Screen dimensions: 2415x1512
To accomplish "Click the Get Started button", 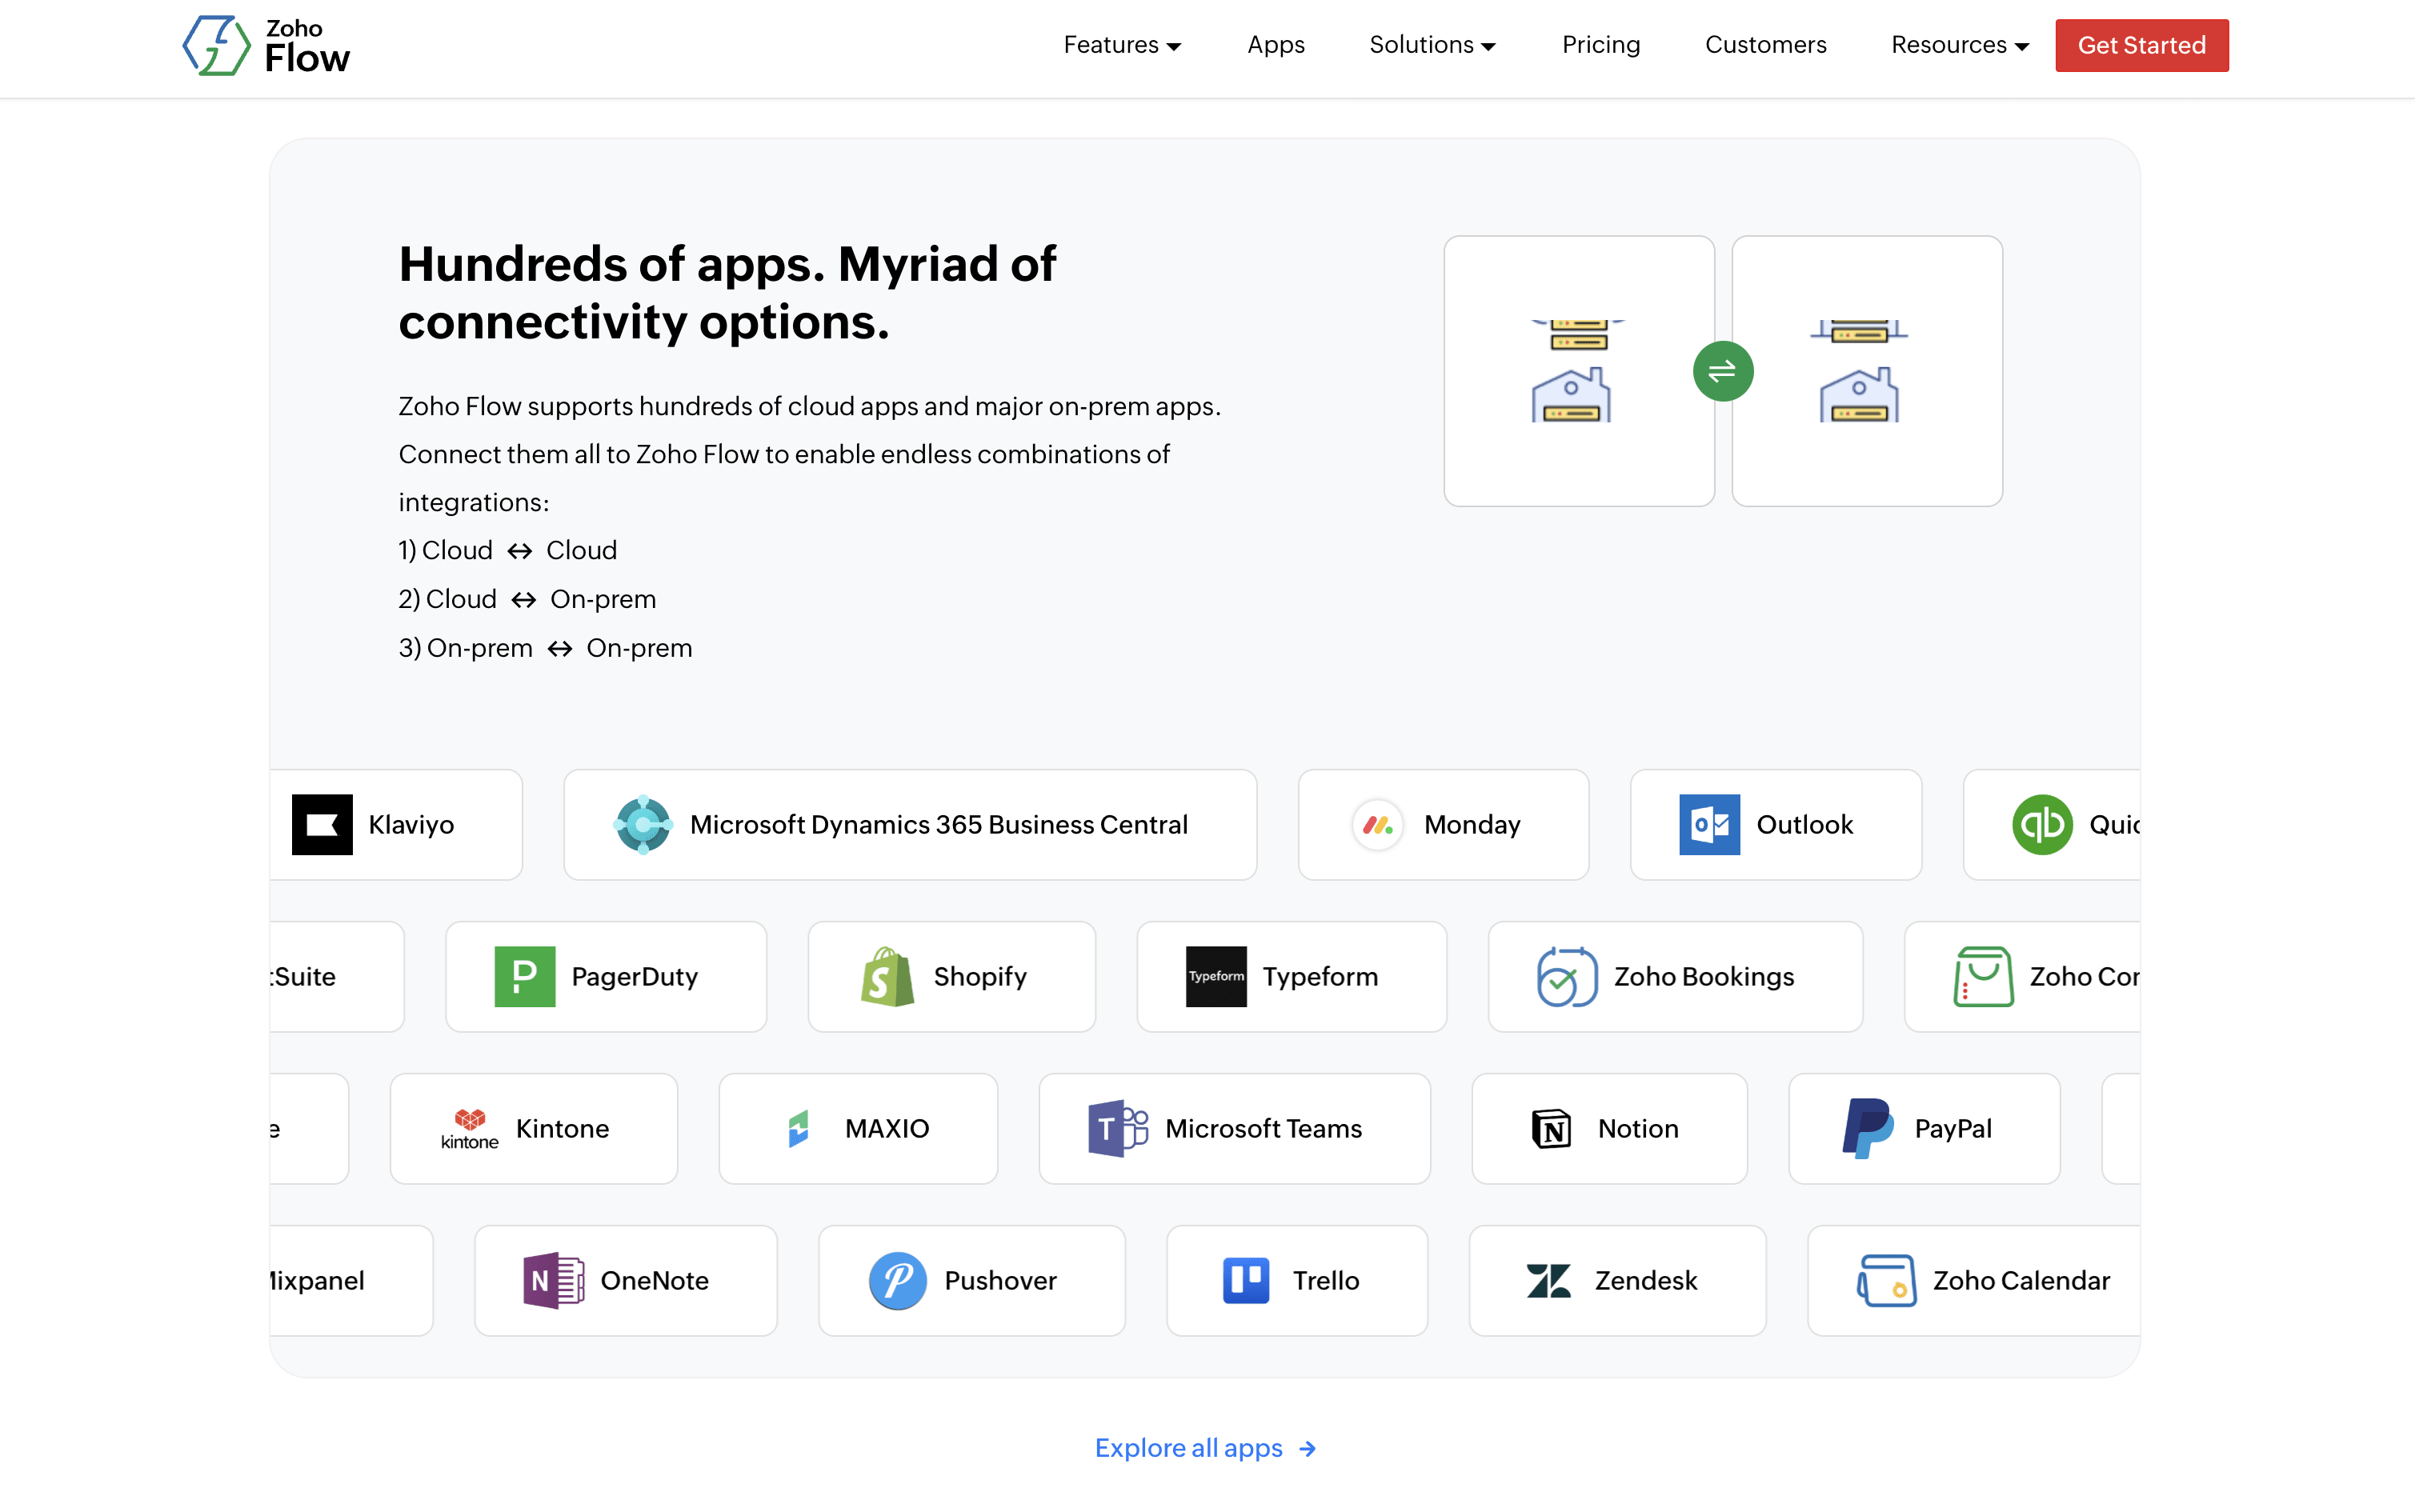I will [2141, 45].
